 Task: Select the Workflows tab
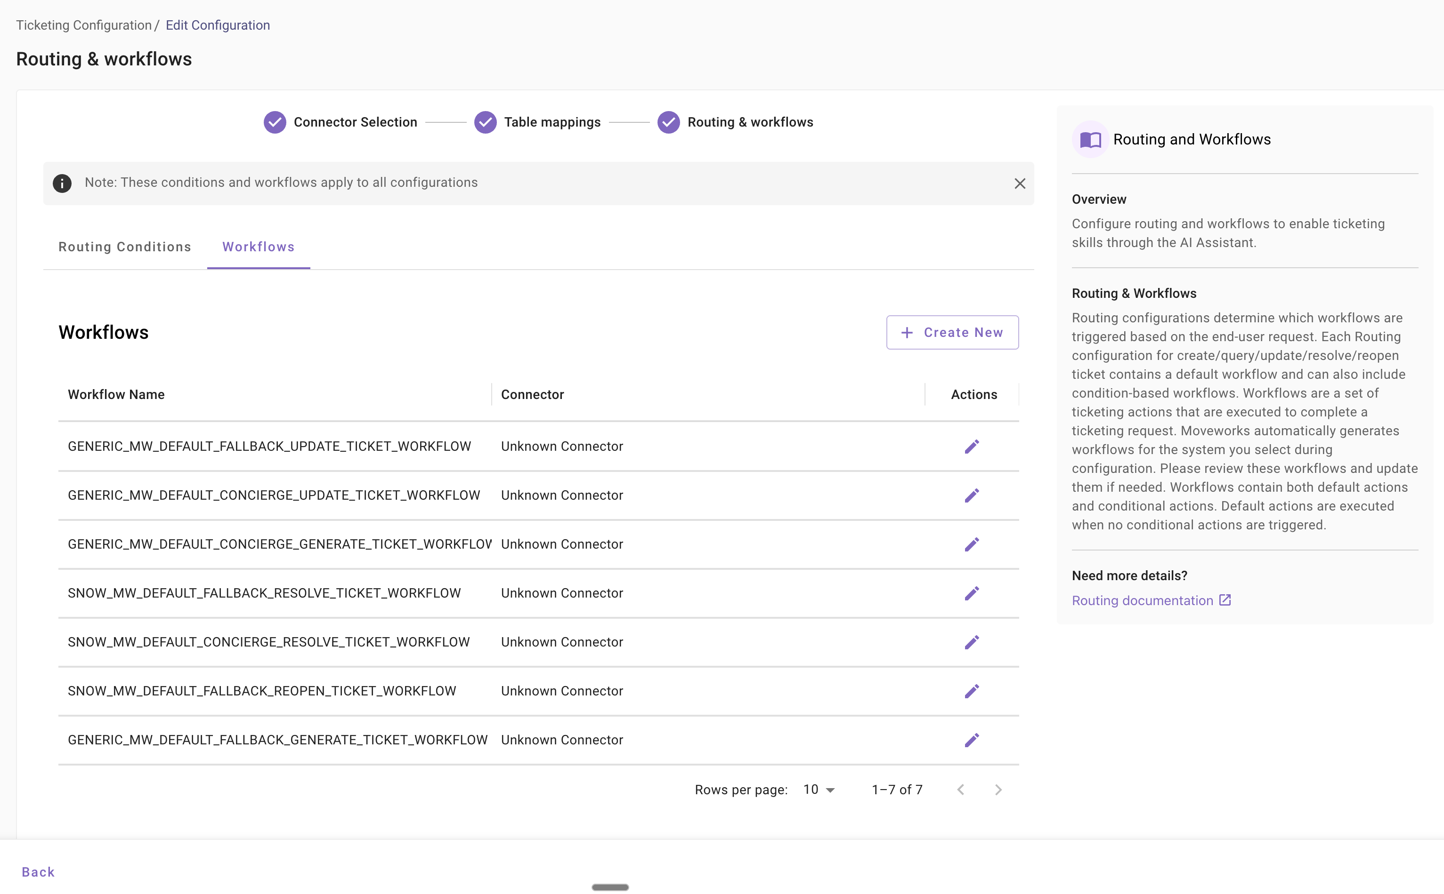(x=258, y=247)
